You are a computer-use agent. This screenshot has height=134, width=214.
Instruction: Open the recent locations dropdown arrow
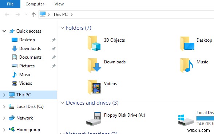coord(26,14)
